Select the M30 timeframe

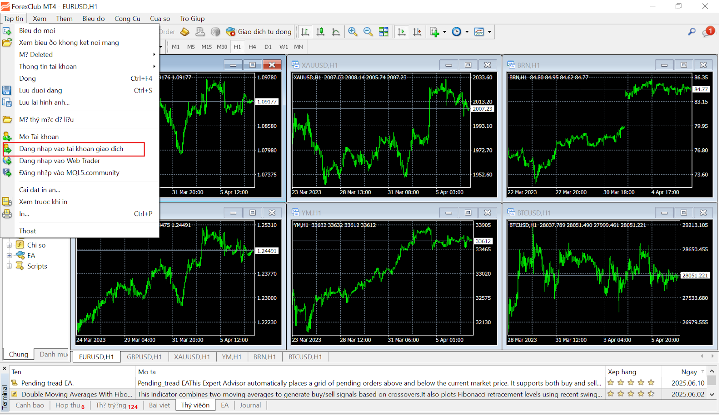tap(222, 47)
